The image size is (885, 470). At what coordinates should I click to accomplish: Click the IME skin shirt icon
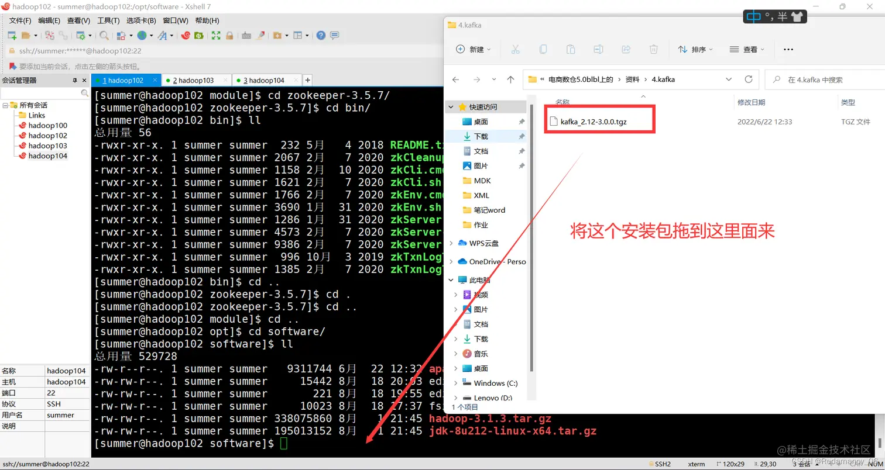[797, 17]
